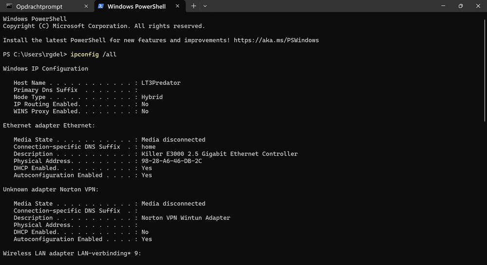Restore down the terminal window
The image size is (487, 265).
(x=461, y=6)
